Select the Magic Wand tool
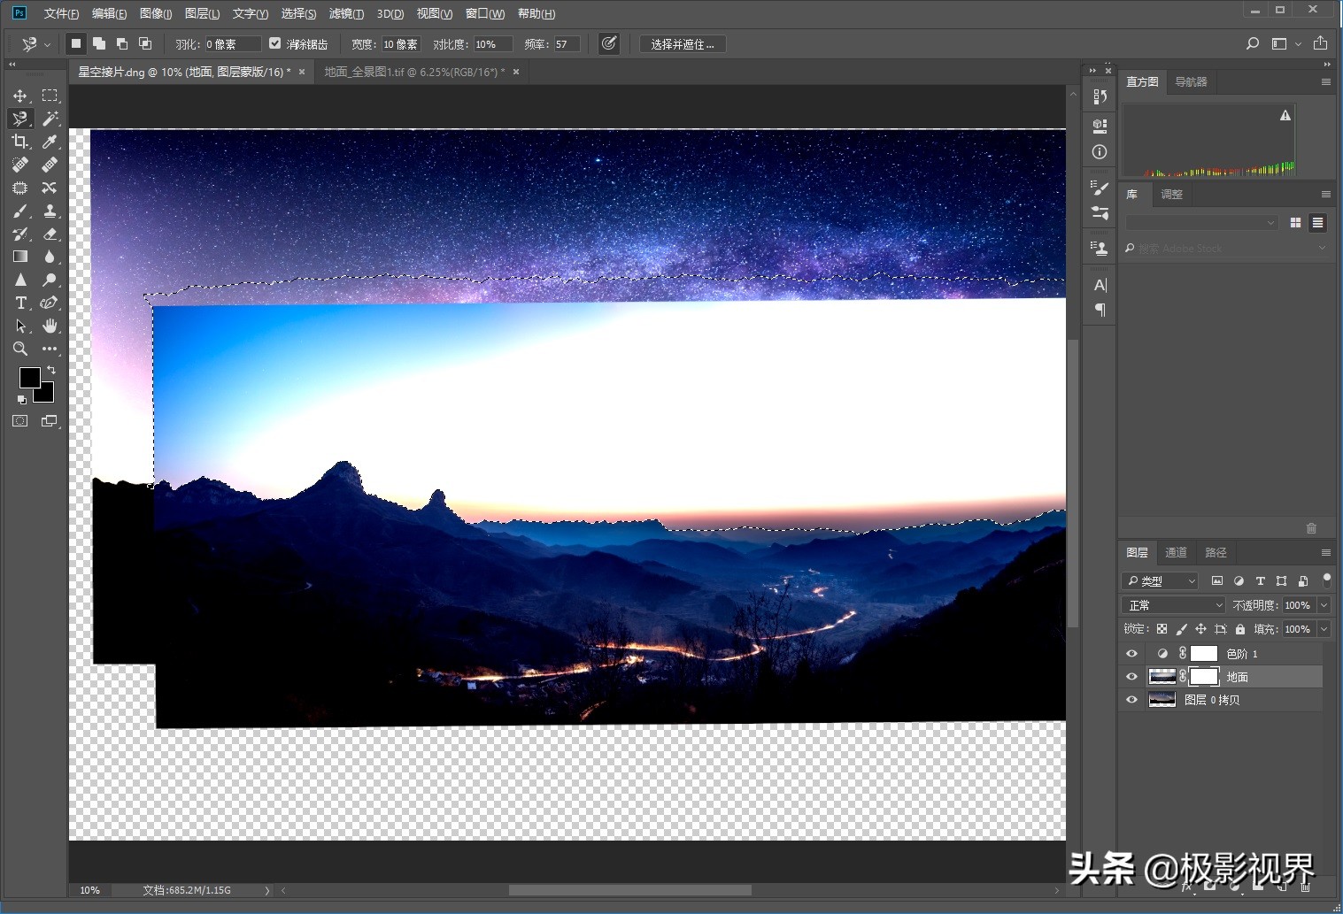The image size is (1343, 914). coord(50,119)
